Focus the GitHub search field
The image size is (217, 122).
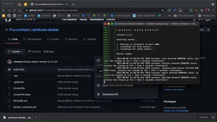(x=36, y=20)
